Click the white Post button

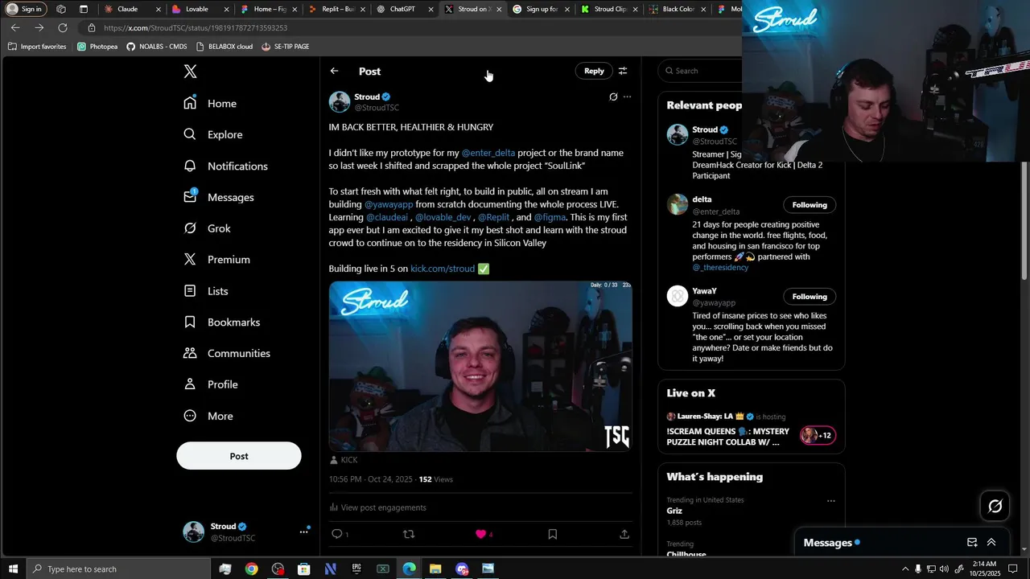tap(239, 456)
